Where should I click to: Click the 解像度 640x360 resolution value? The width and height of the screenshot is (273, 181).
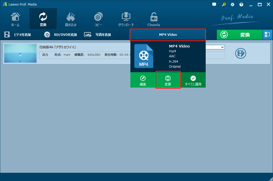coord(94,55)
